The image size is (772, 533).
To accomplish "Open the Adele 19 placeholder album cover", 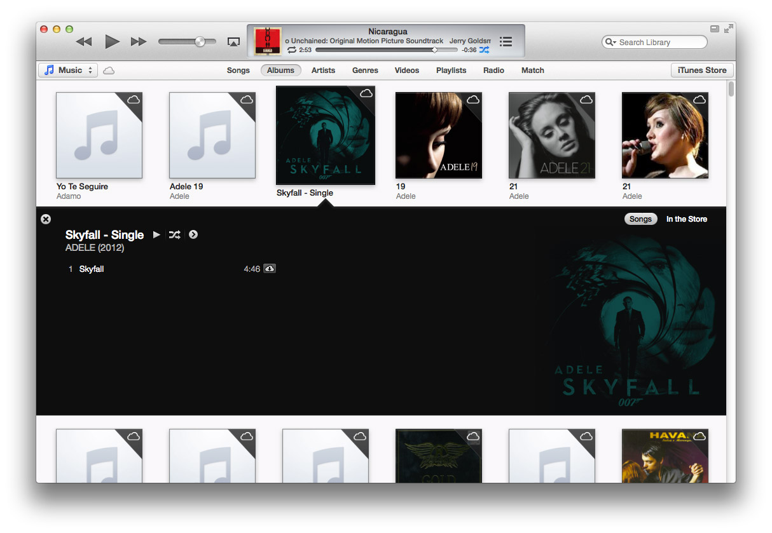I will (x=212, y=135).
